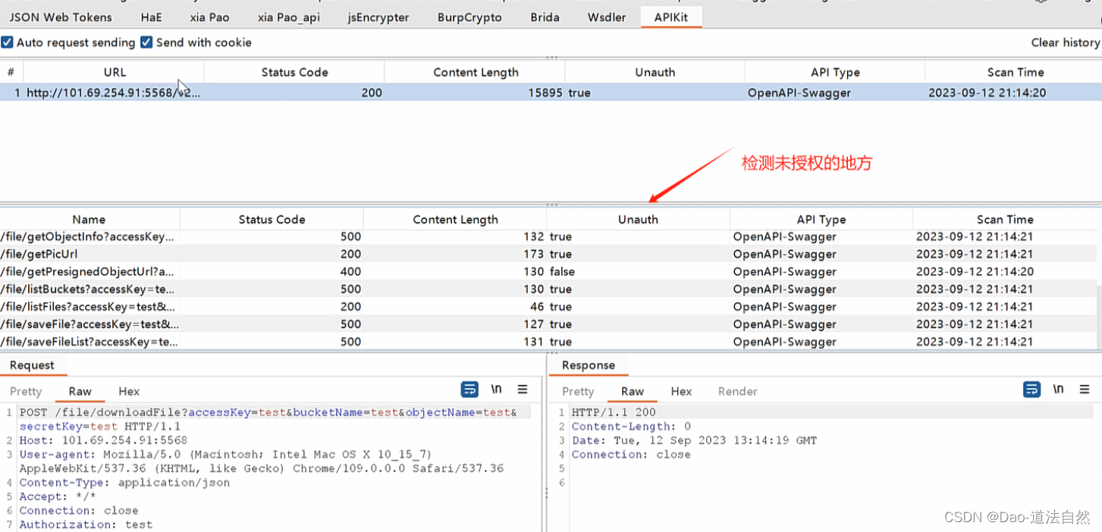Show \n characters in the Response editor
Viewport: 1102px width, 532px height.
pyautogui.click(x=1058, y=389)
